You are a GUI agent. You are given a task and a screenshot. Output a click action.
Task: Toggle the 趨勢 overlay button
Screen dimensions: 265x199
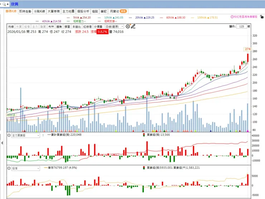59,26
